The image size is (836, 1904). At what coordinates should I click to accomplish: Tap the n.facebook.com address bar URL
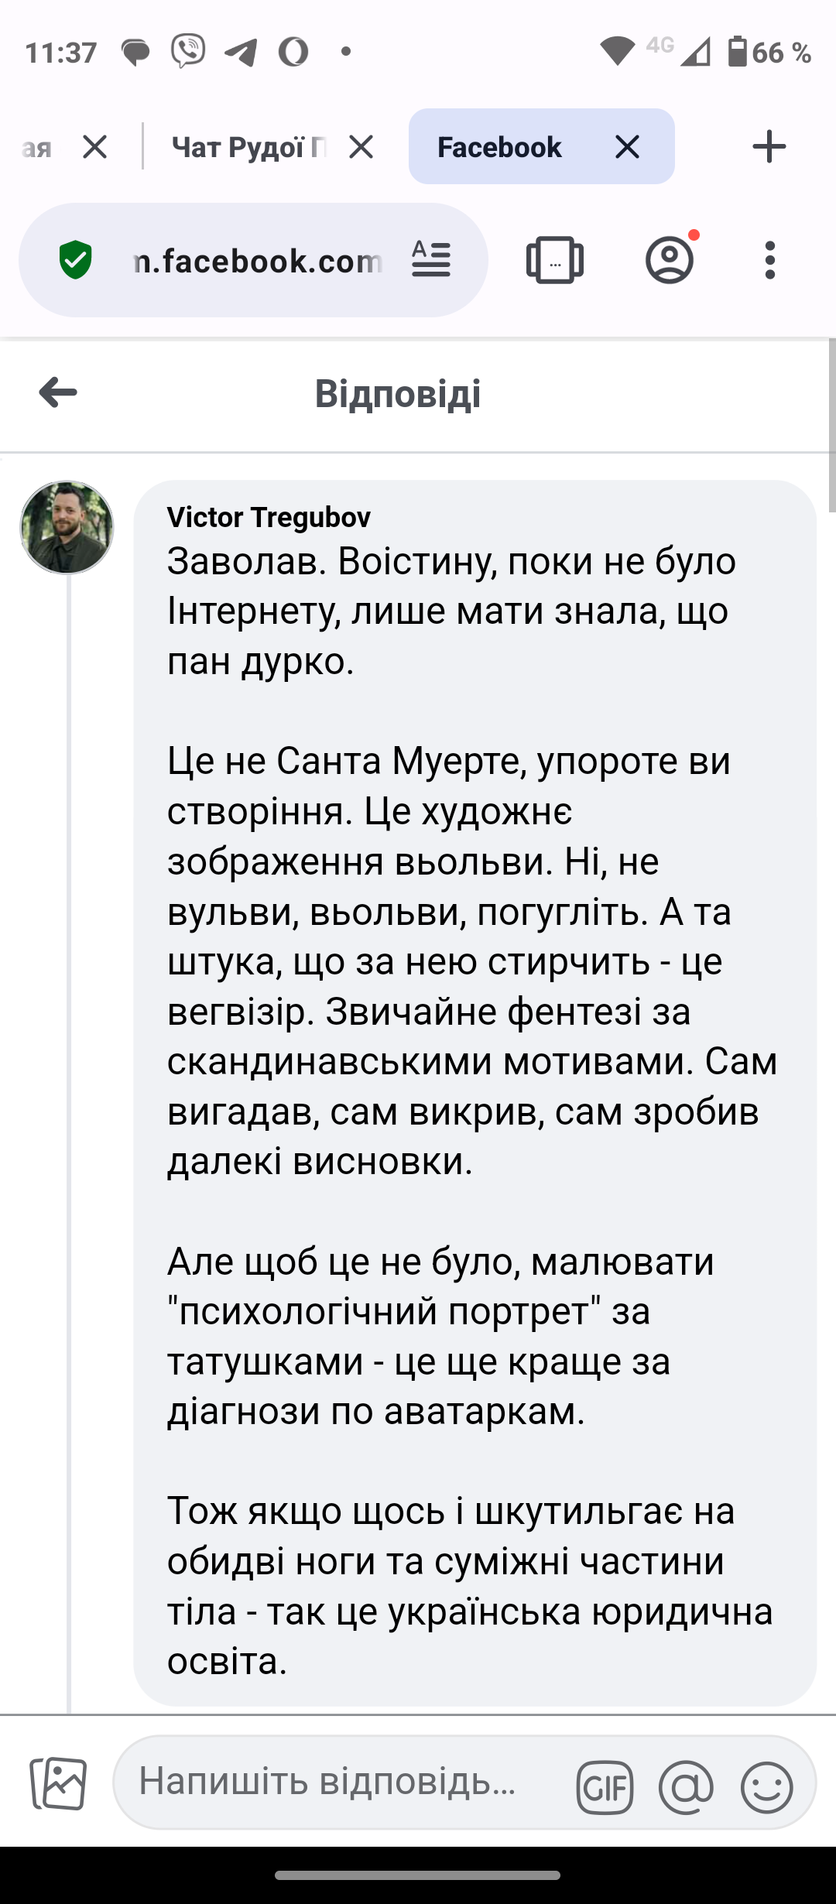(258, 261)
